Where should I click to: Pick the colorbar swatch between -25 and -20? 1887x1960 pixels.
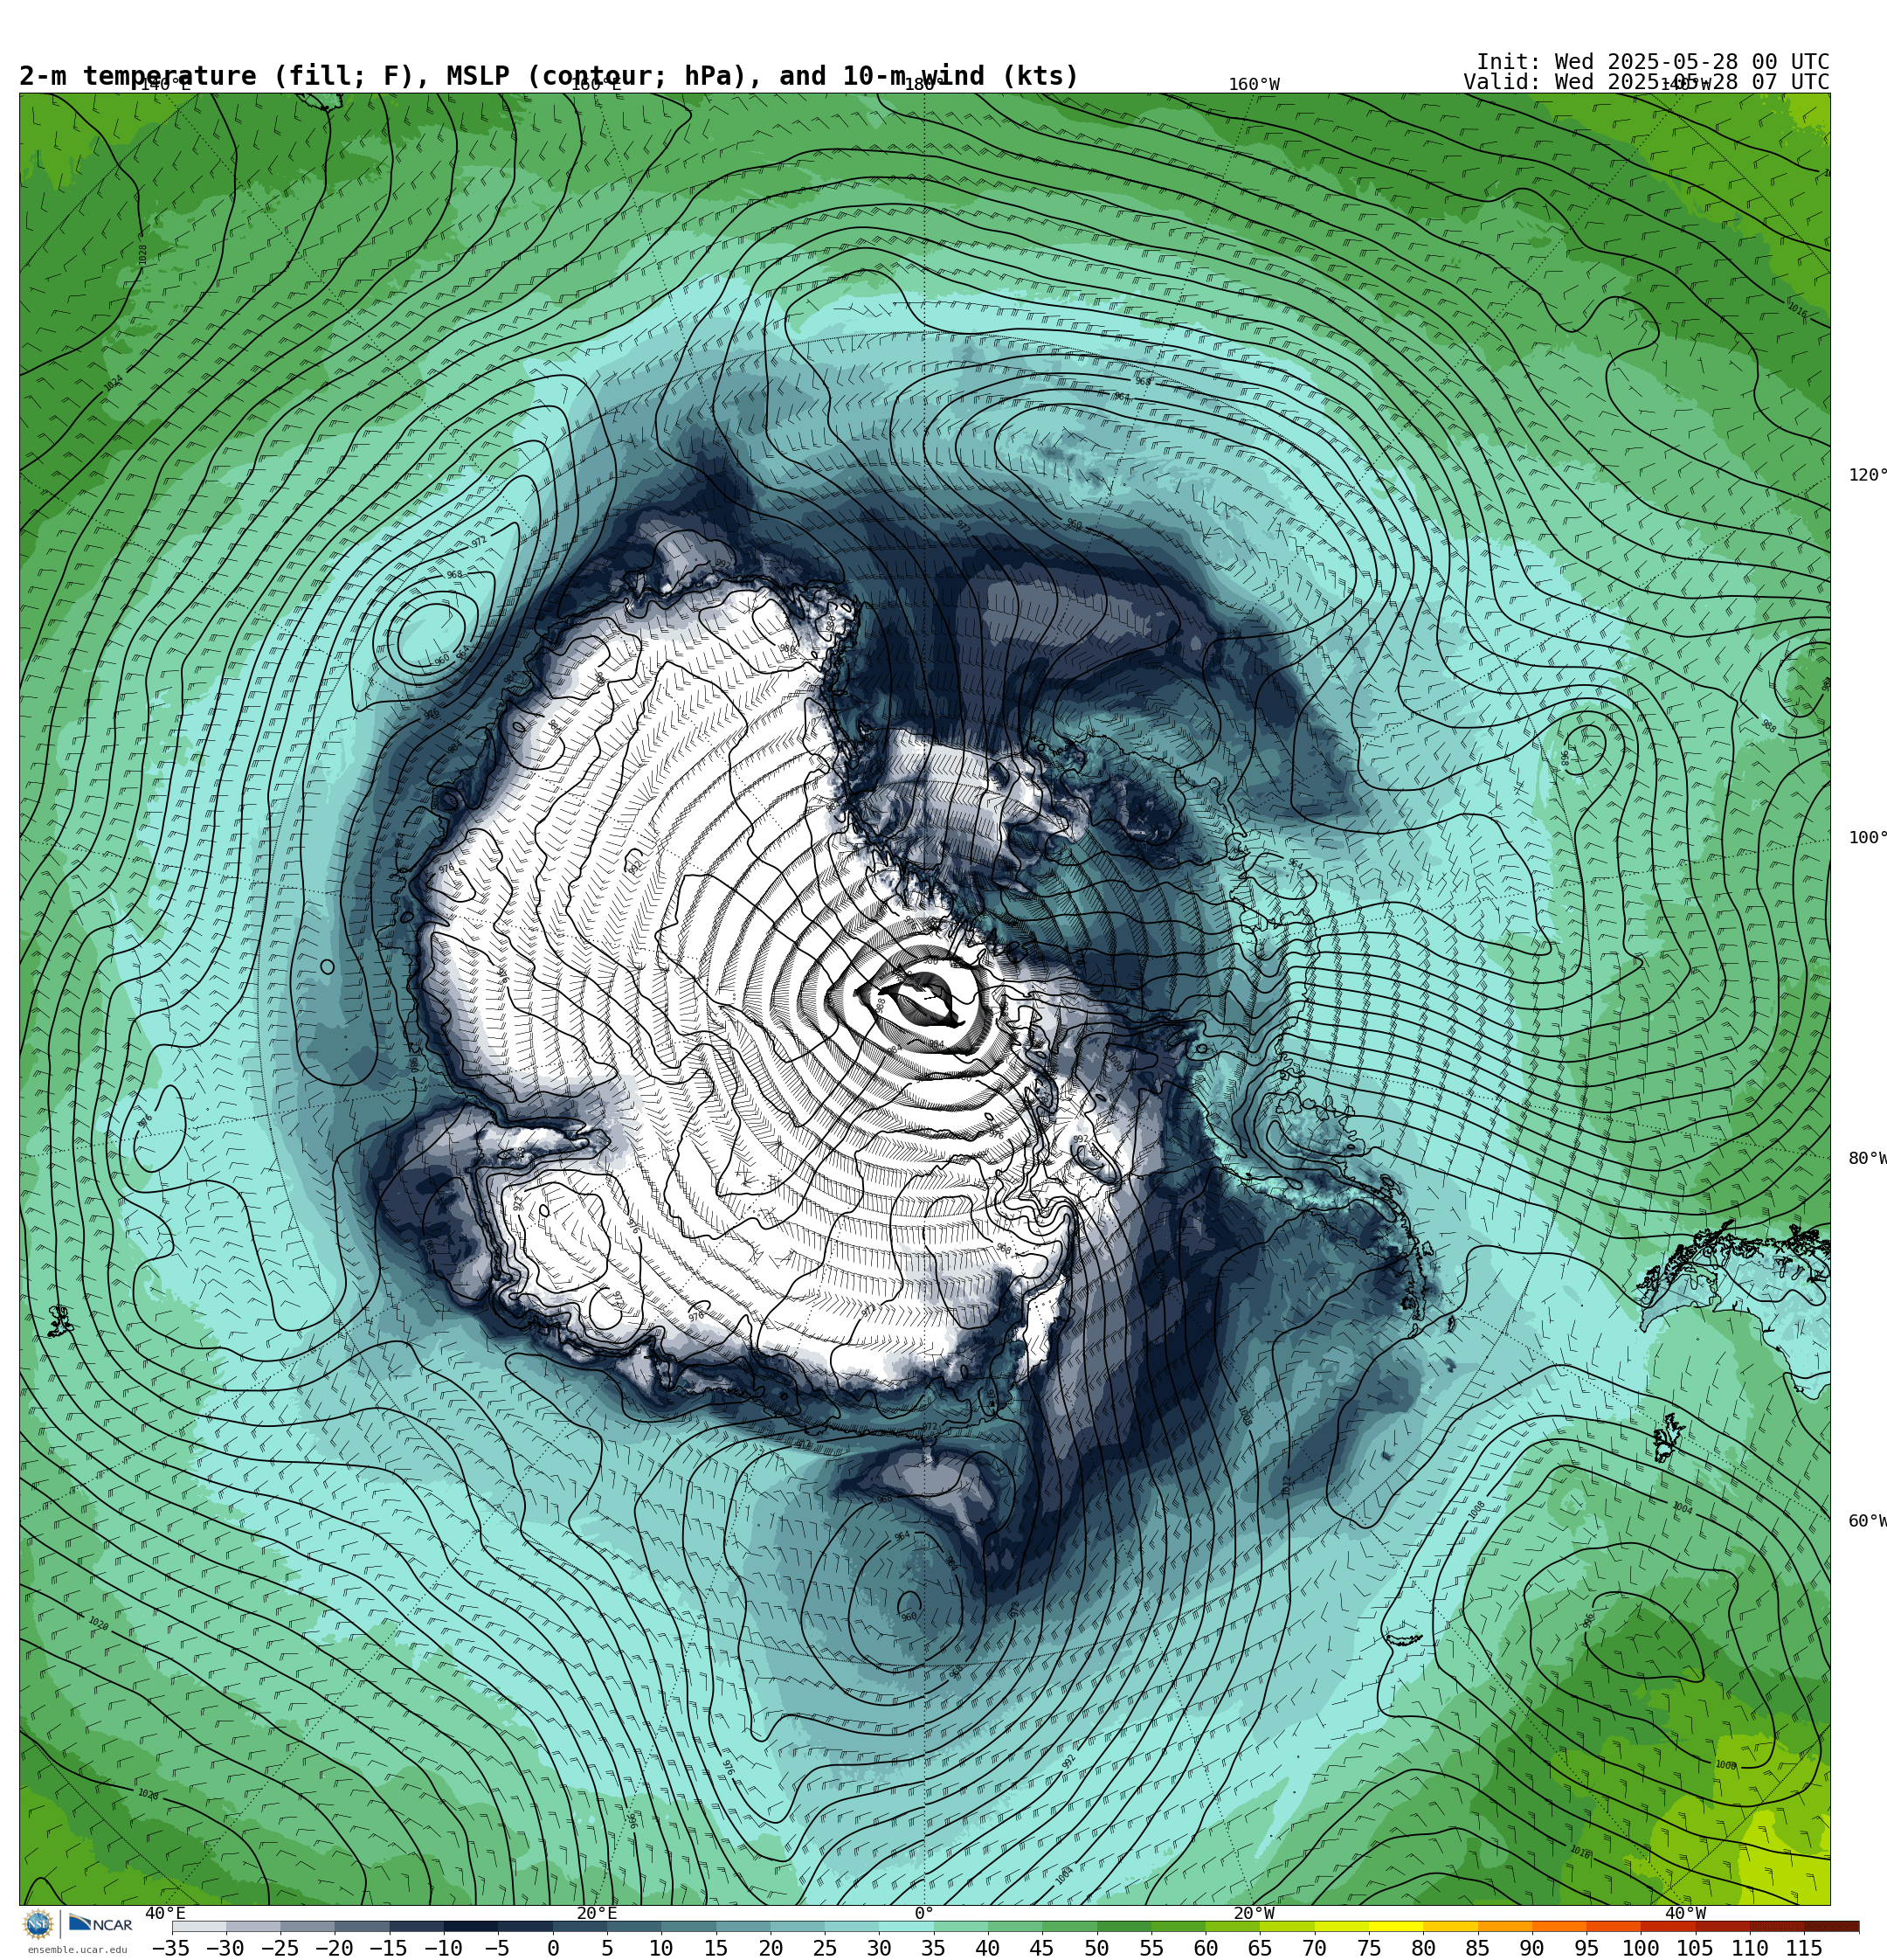pos(308,1926)
